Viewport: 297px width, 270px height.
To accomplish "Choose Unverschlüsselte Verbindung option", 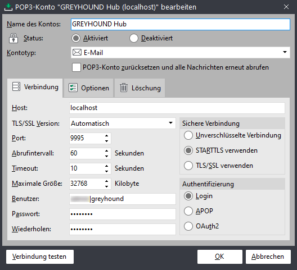I will tap(188, 135).
